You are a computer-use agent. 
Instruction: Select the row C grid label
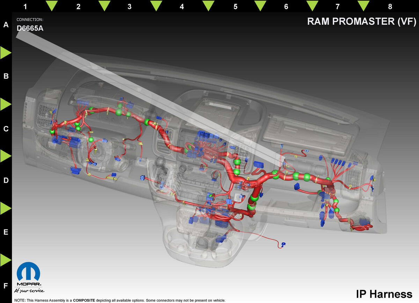[x=6, y=129]
